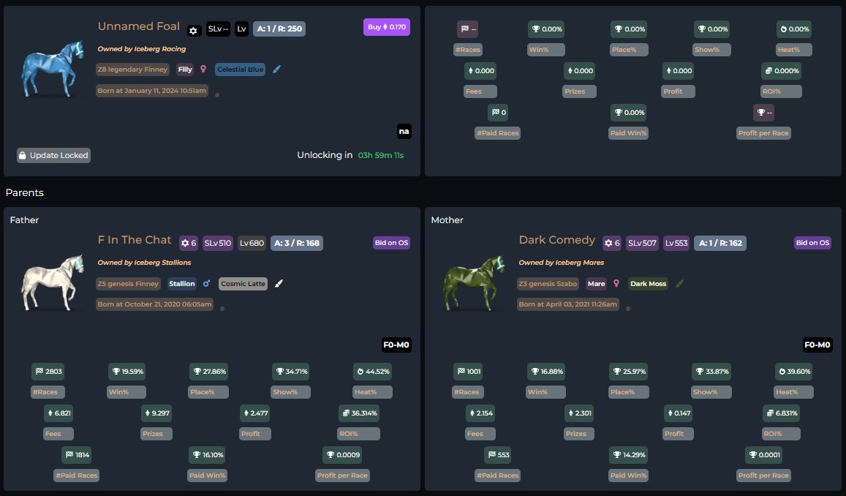The height and width of the screenshot is (496, 846).
Task: Click the 36.314% ROI coins stat
Action: coord(359,413)
